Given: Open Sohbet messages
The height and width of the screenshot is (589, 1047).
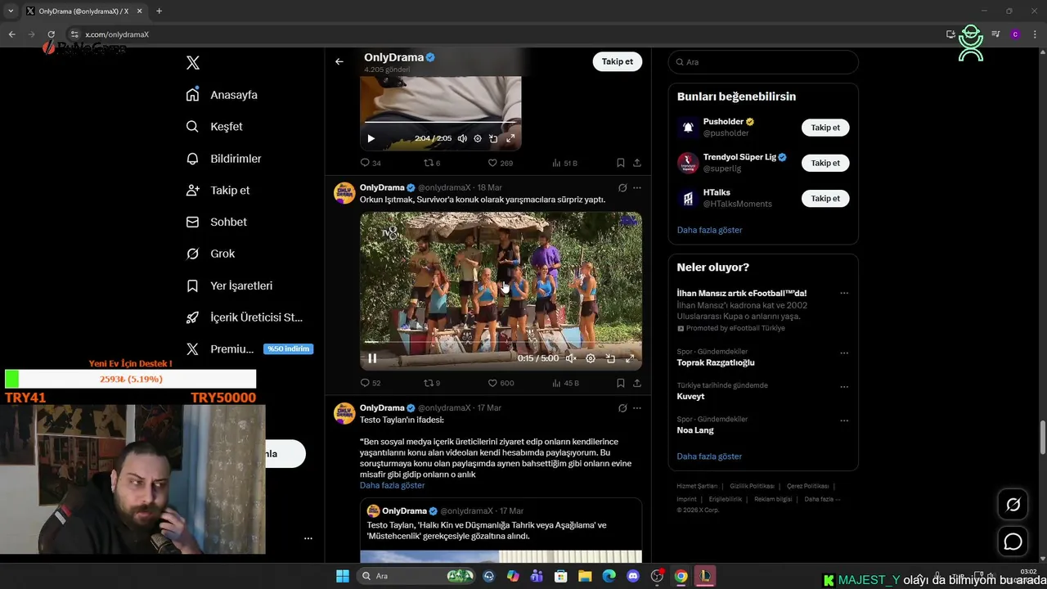Looking at the screenshot, I should click(216, 222).
